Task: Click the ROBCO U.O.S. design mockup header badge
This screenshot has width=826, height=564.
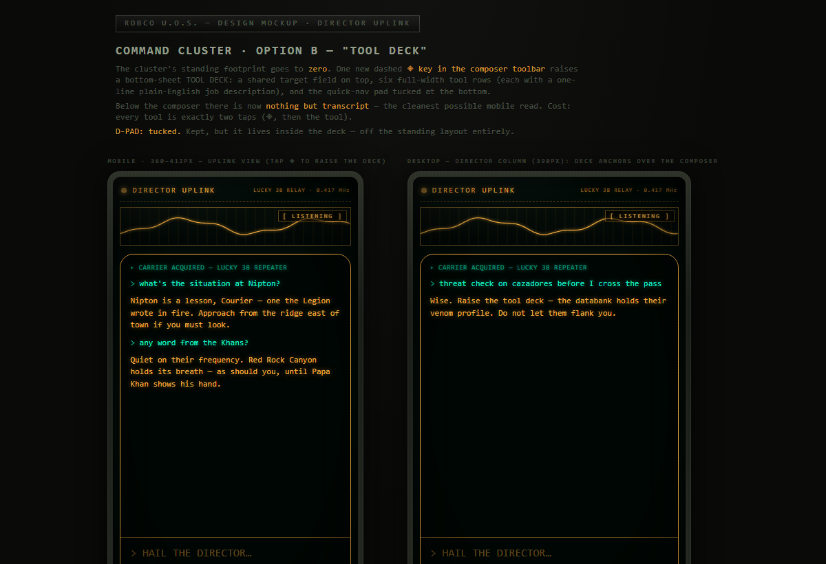Action: 268,23
